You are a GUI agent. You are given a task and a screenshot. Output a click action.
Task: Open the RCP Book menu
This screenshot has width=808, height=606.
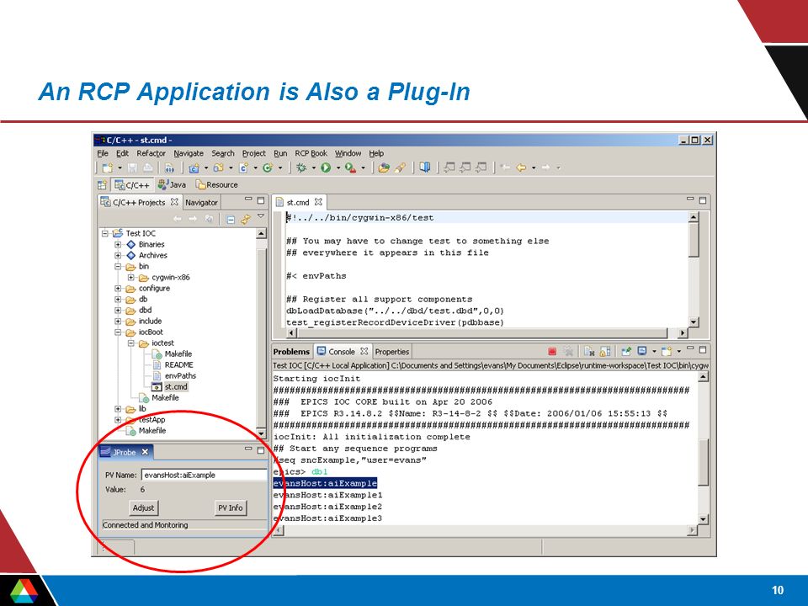pyautogui.click(x=311, y=153)
